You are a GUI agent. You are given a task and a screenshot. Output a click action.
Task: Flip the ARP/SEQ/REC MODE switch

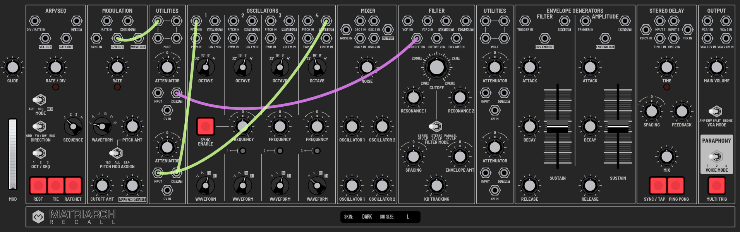[39, 100]
